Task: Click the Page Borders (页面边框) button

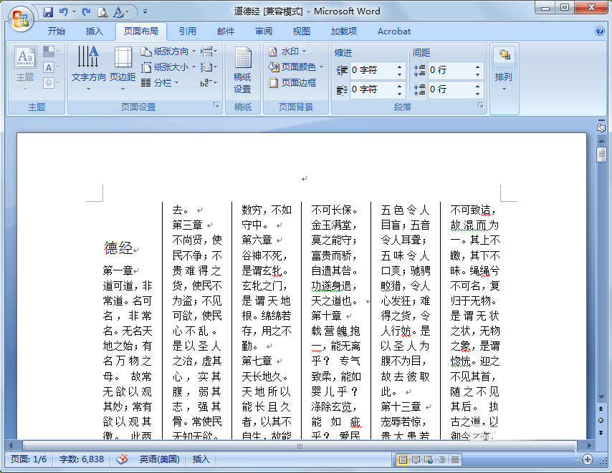Action: coord(292,82)
